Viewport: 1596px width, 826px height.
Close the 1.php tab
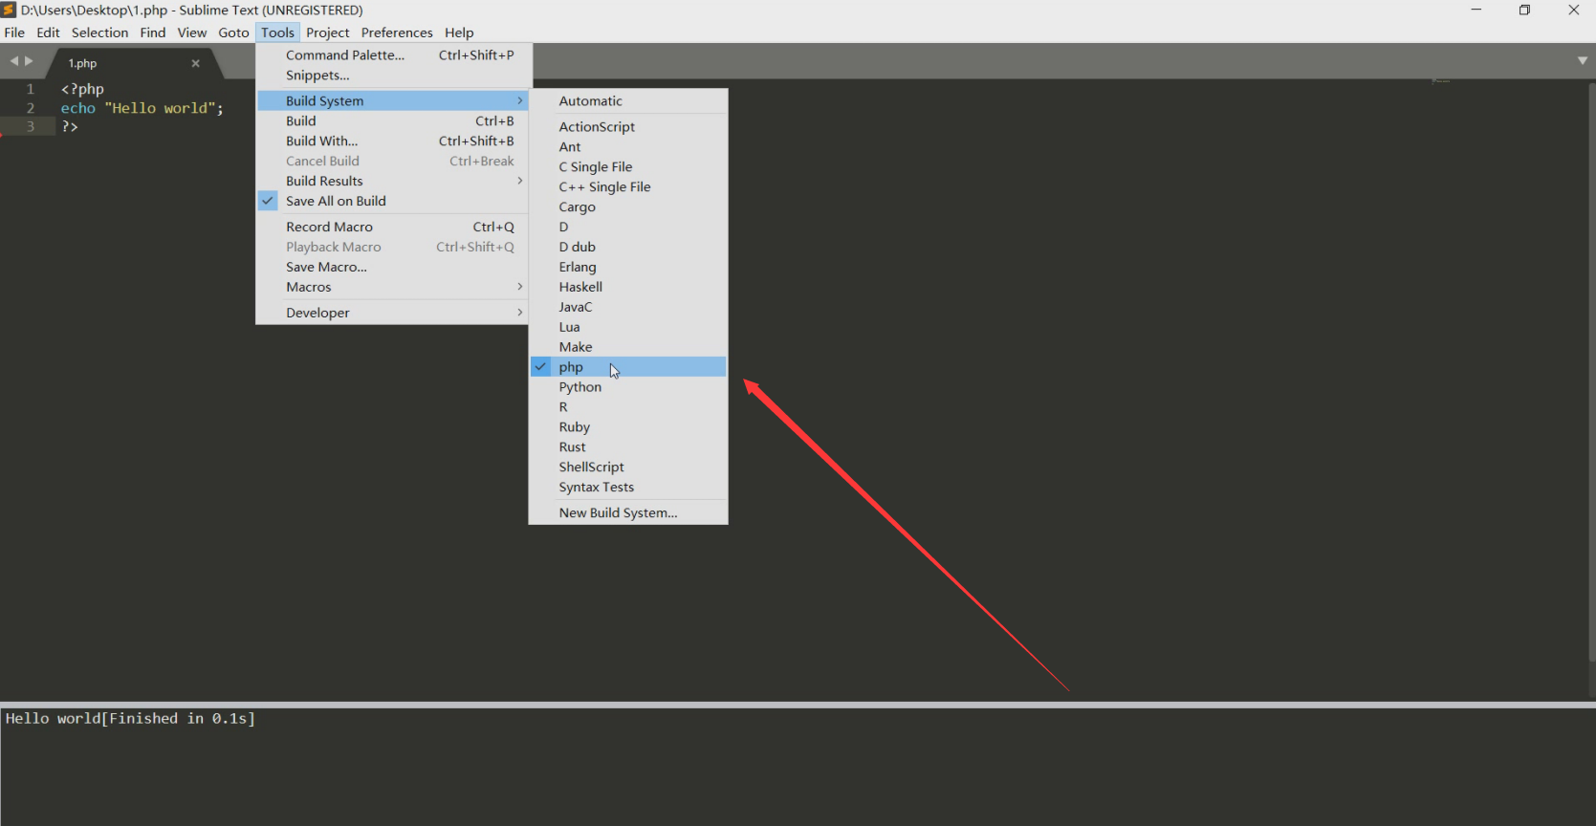[x=195, y=63]
